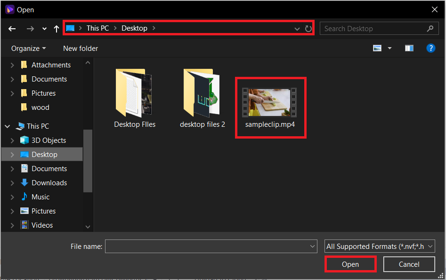Screen dimensions: 446x280
Task: Open the Help question mark icon
Action: [431, 48]
